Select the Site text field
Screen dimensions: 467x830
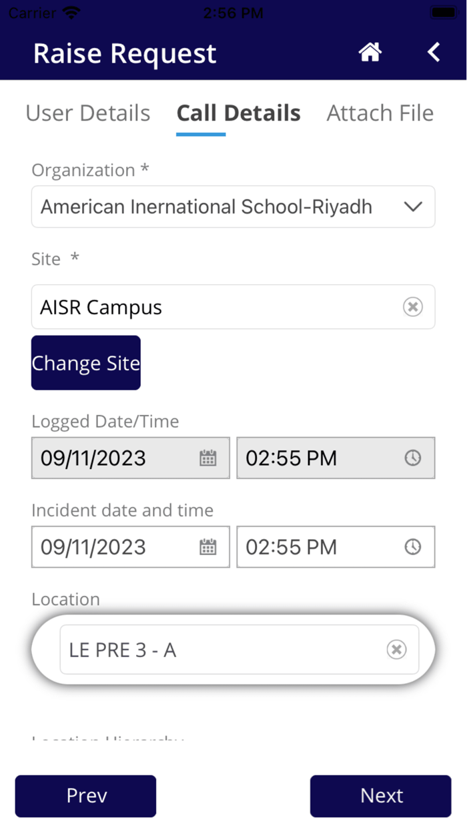[200, 306]
